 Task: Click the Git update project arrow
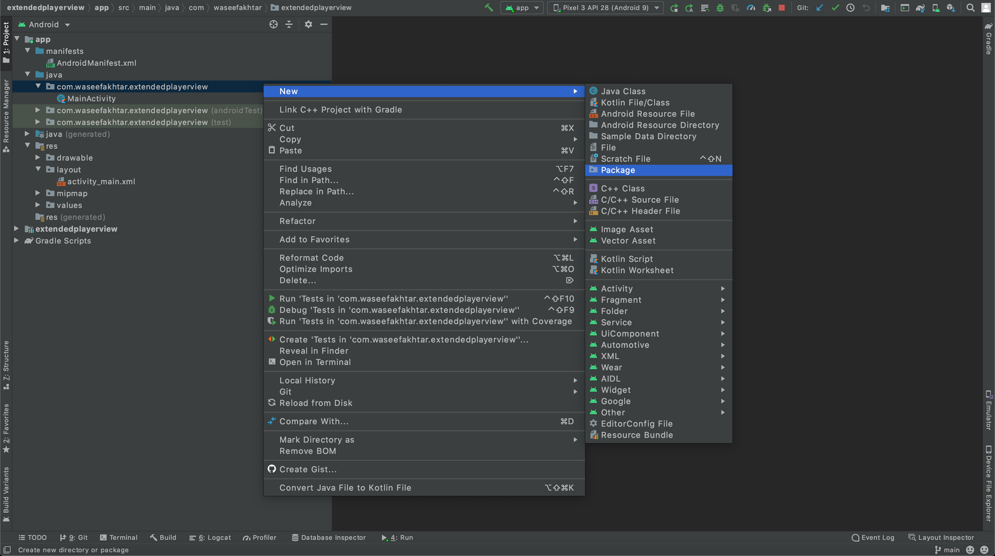point(819,7)
